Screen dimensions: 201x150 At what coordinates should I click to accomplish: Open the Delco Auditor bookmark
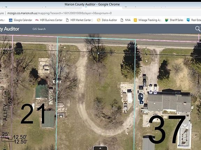pos(107,20)
